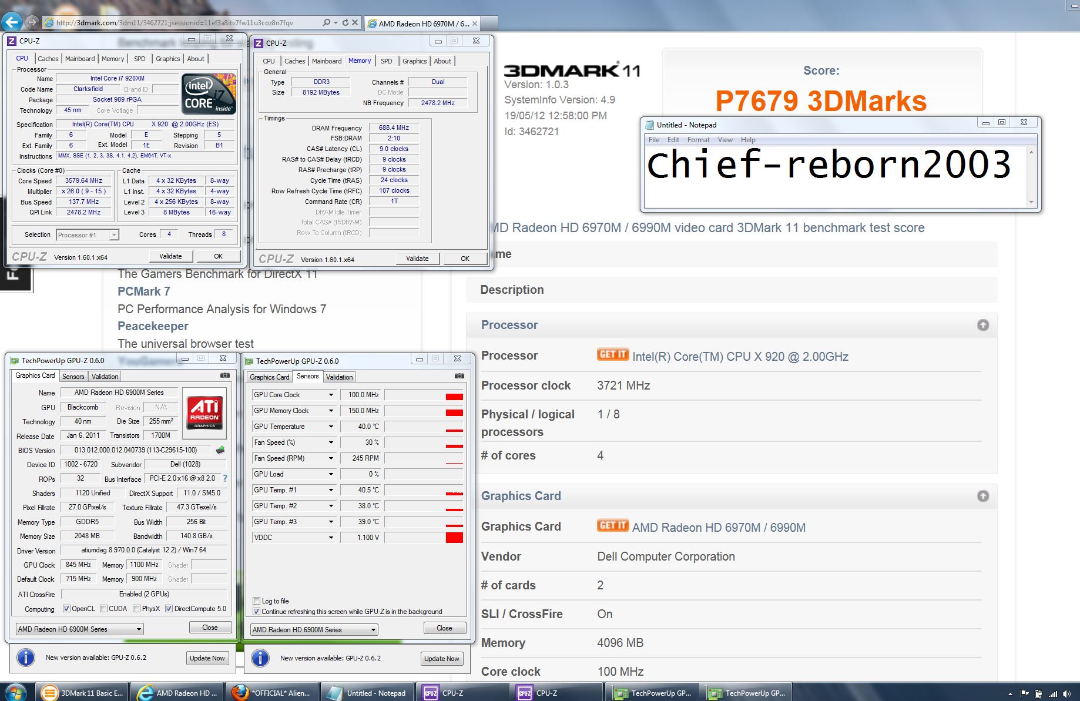The width and height of the screenshot is (1080, 701).
Task: Collapse the Processor section arrow icon
Action: coord(983,325)
